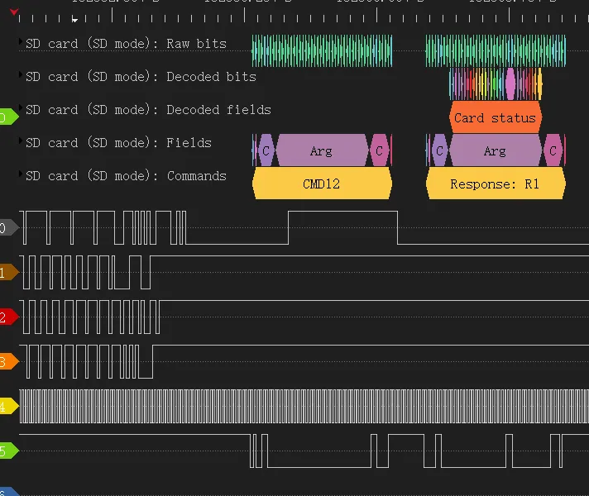Click the Arg field under Card status
589x496 pixels.
click(495, 151)
